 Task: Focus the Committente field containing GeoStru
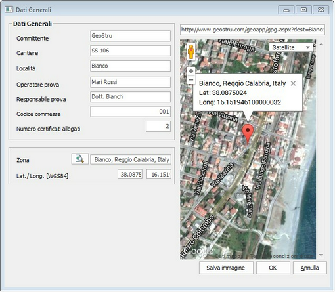tap(130, 36)
